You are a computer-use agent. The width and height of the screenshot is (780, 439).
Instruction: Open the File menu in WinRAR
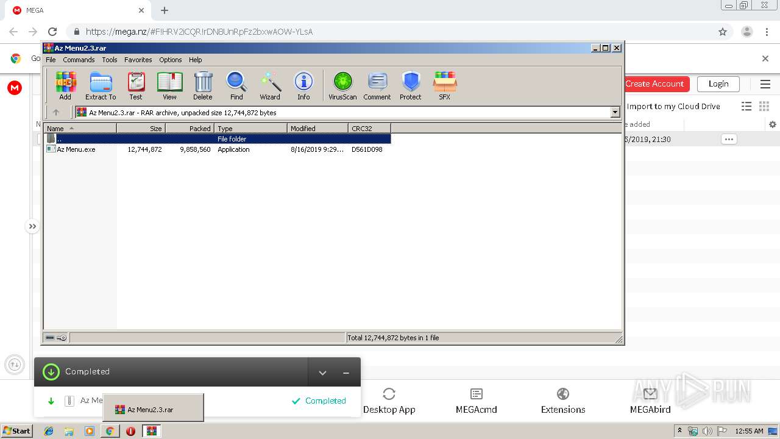pyautogui.click(x=51, y=60)
